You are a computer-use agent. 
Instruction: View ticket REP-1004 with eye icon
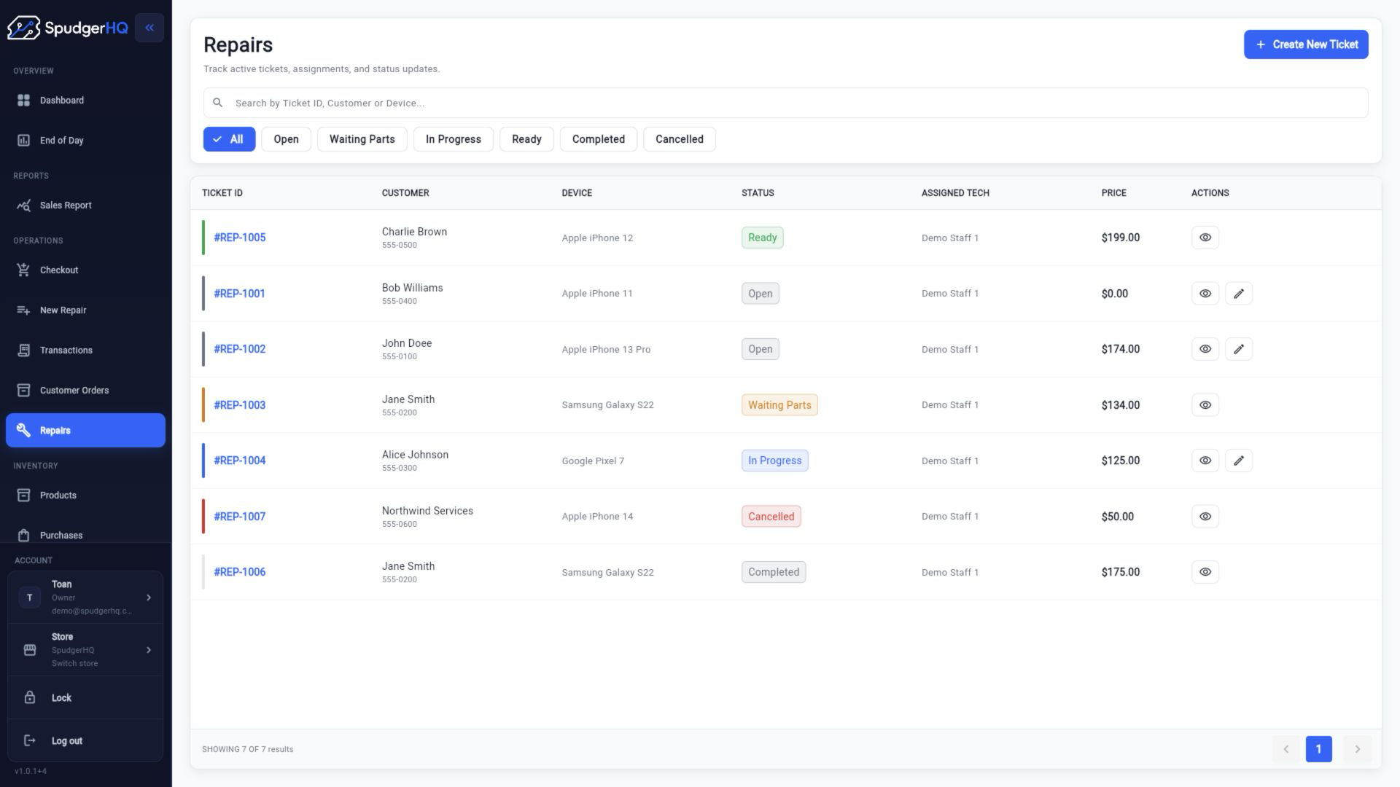tap(1205, 461)
